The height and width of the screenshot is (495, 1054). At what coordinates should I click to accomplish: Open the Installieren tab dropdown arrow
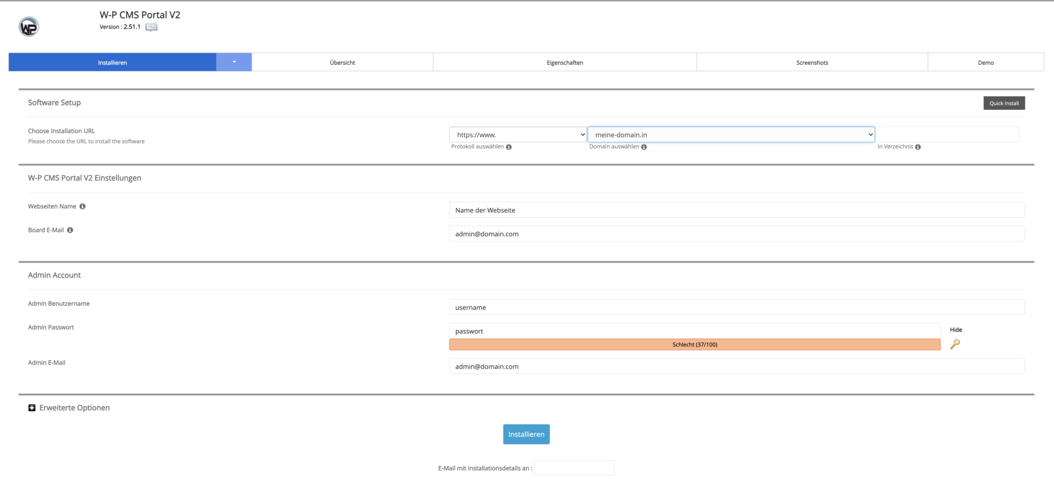pos(234,62)
